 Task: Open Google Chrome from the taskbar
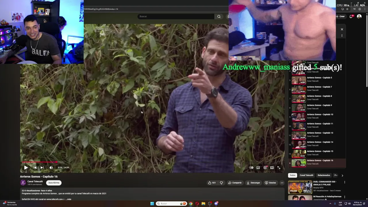191,204
